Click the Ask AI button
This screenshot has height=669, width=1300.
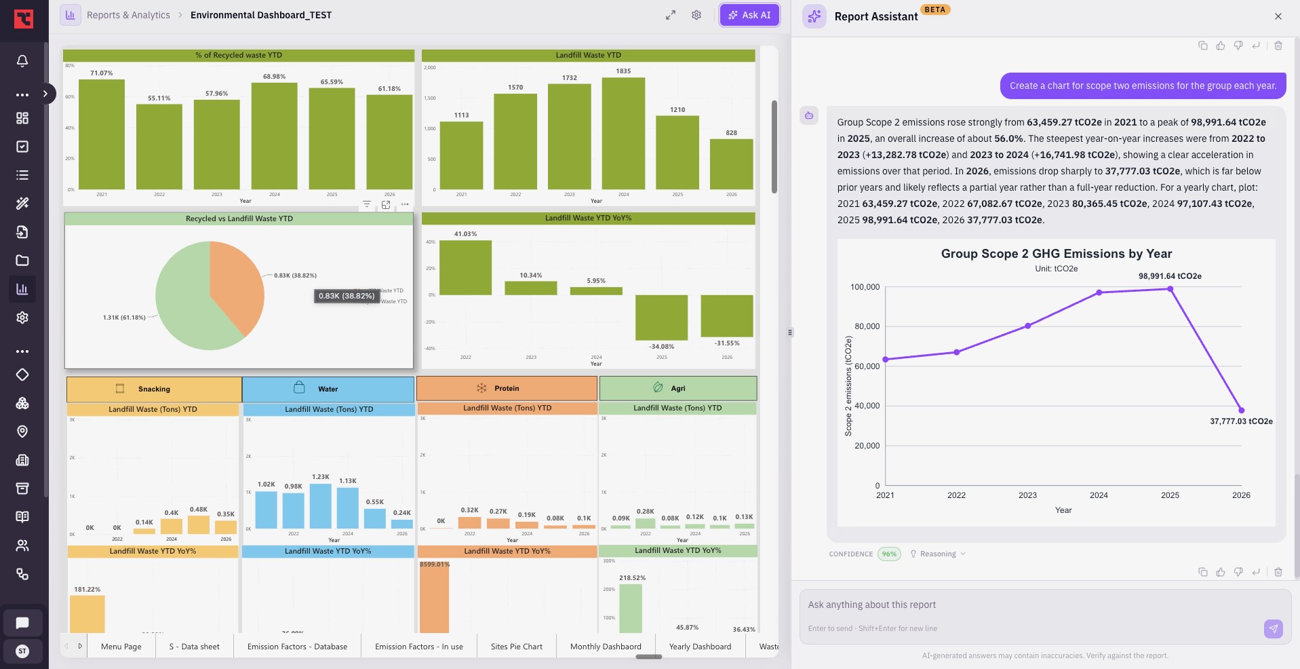point(749,15)
